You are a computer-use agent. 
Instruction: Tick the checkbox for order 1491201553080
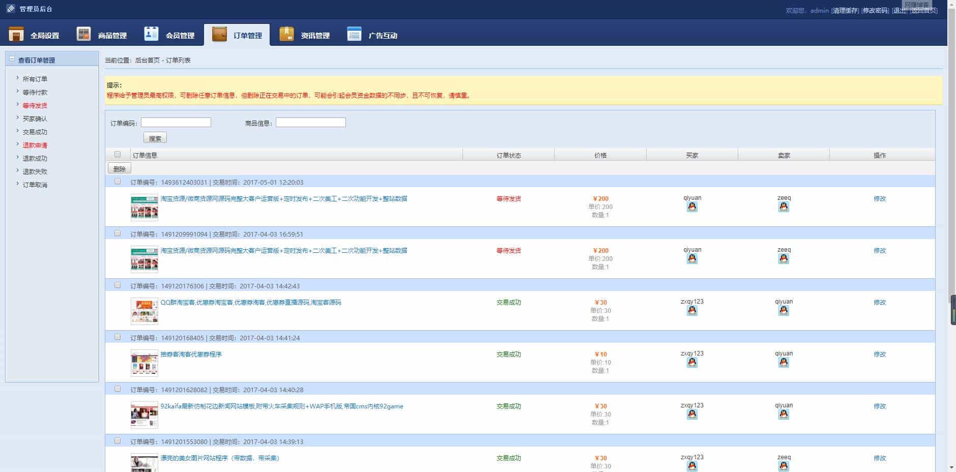[118, 440]
